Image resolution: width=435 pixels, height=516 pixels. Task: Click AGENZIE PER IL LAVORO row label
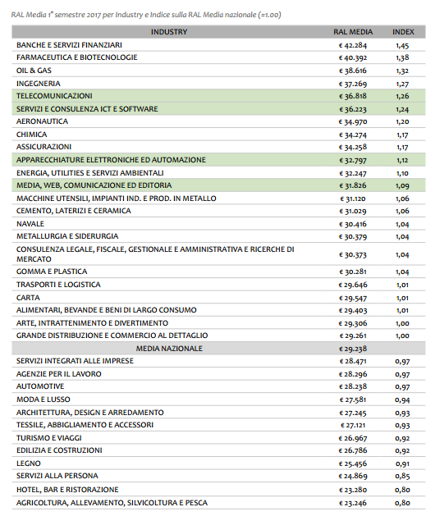(59, 374)
